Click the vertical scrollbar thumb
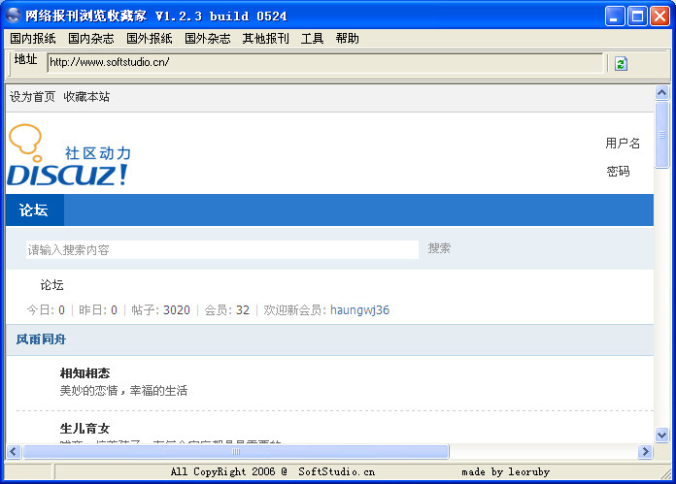 661,135
